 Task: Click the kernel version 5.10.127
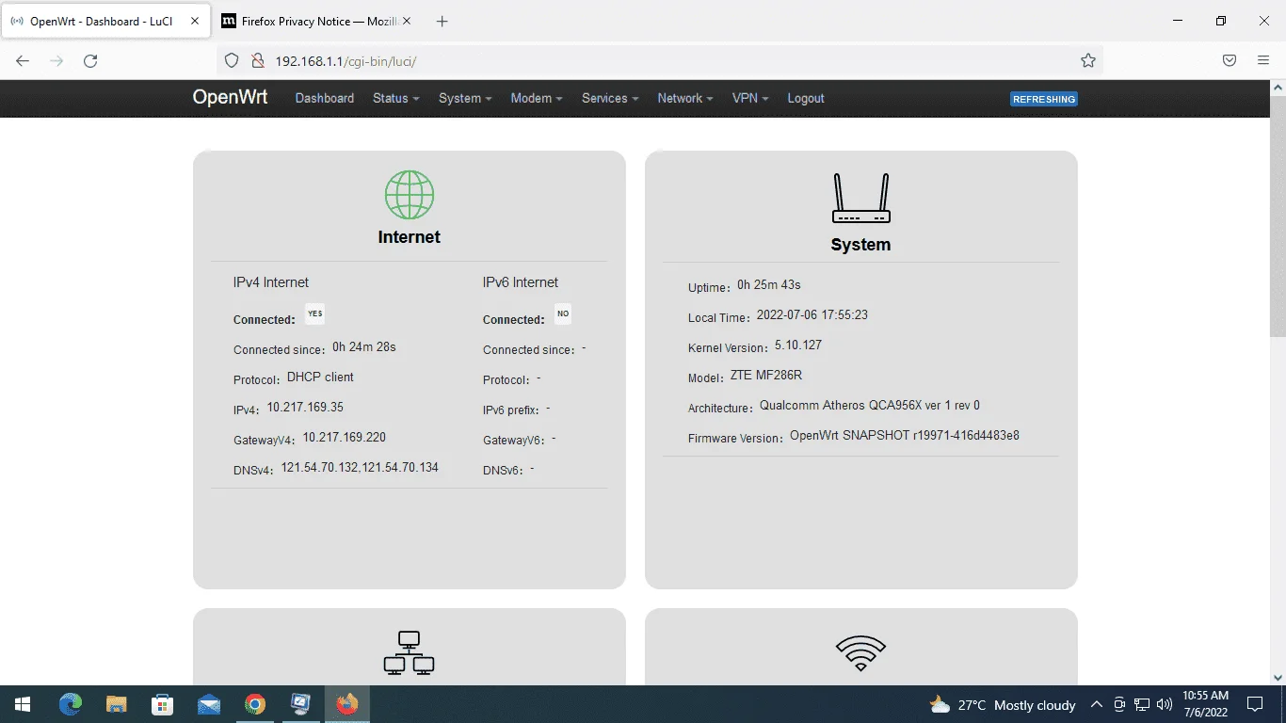[798, 345]
